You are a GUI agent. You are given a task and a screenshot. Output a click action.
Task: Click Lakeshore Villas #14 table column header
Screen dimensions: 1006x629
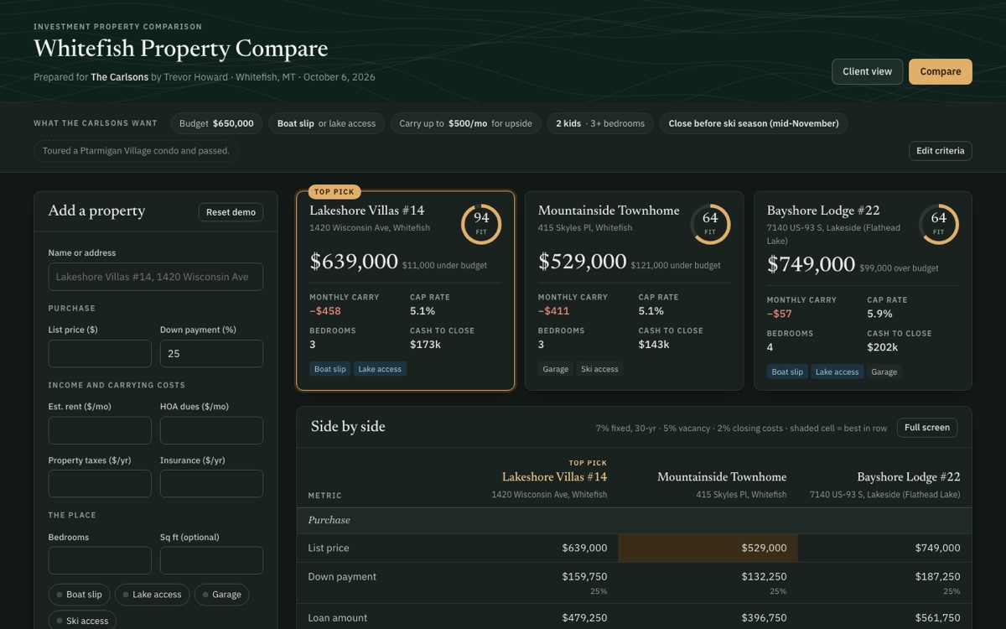(x=554, y=477)
